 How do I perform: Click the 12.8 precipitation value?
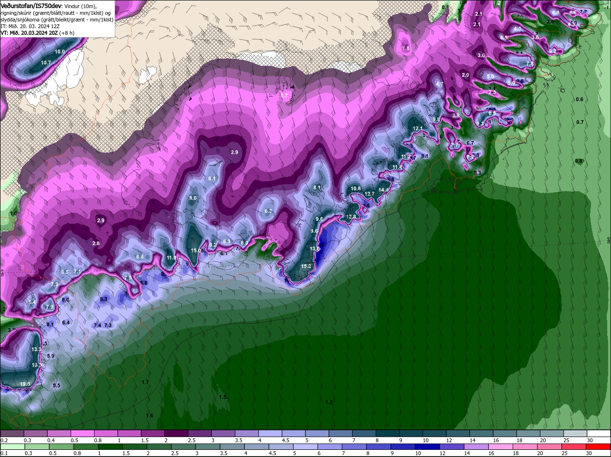[x=351, y=217]
